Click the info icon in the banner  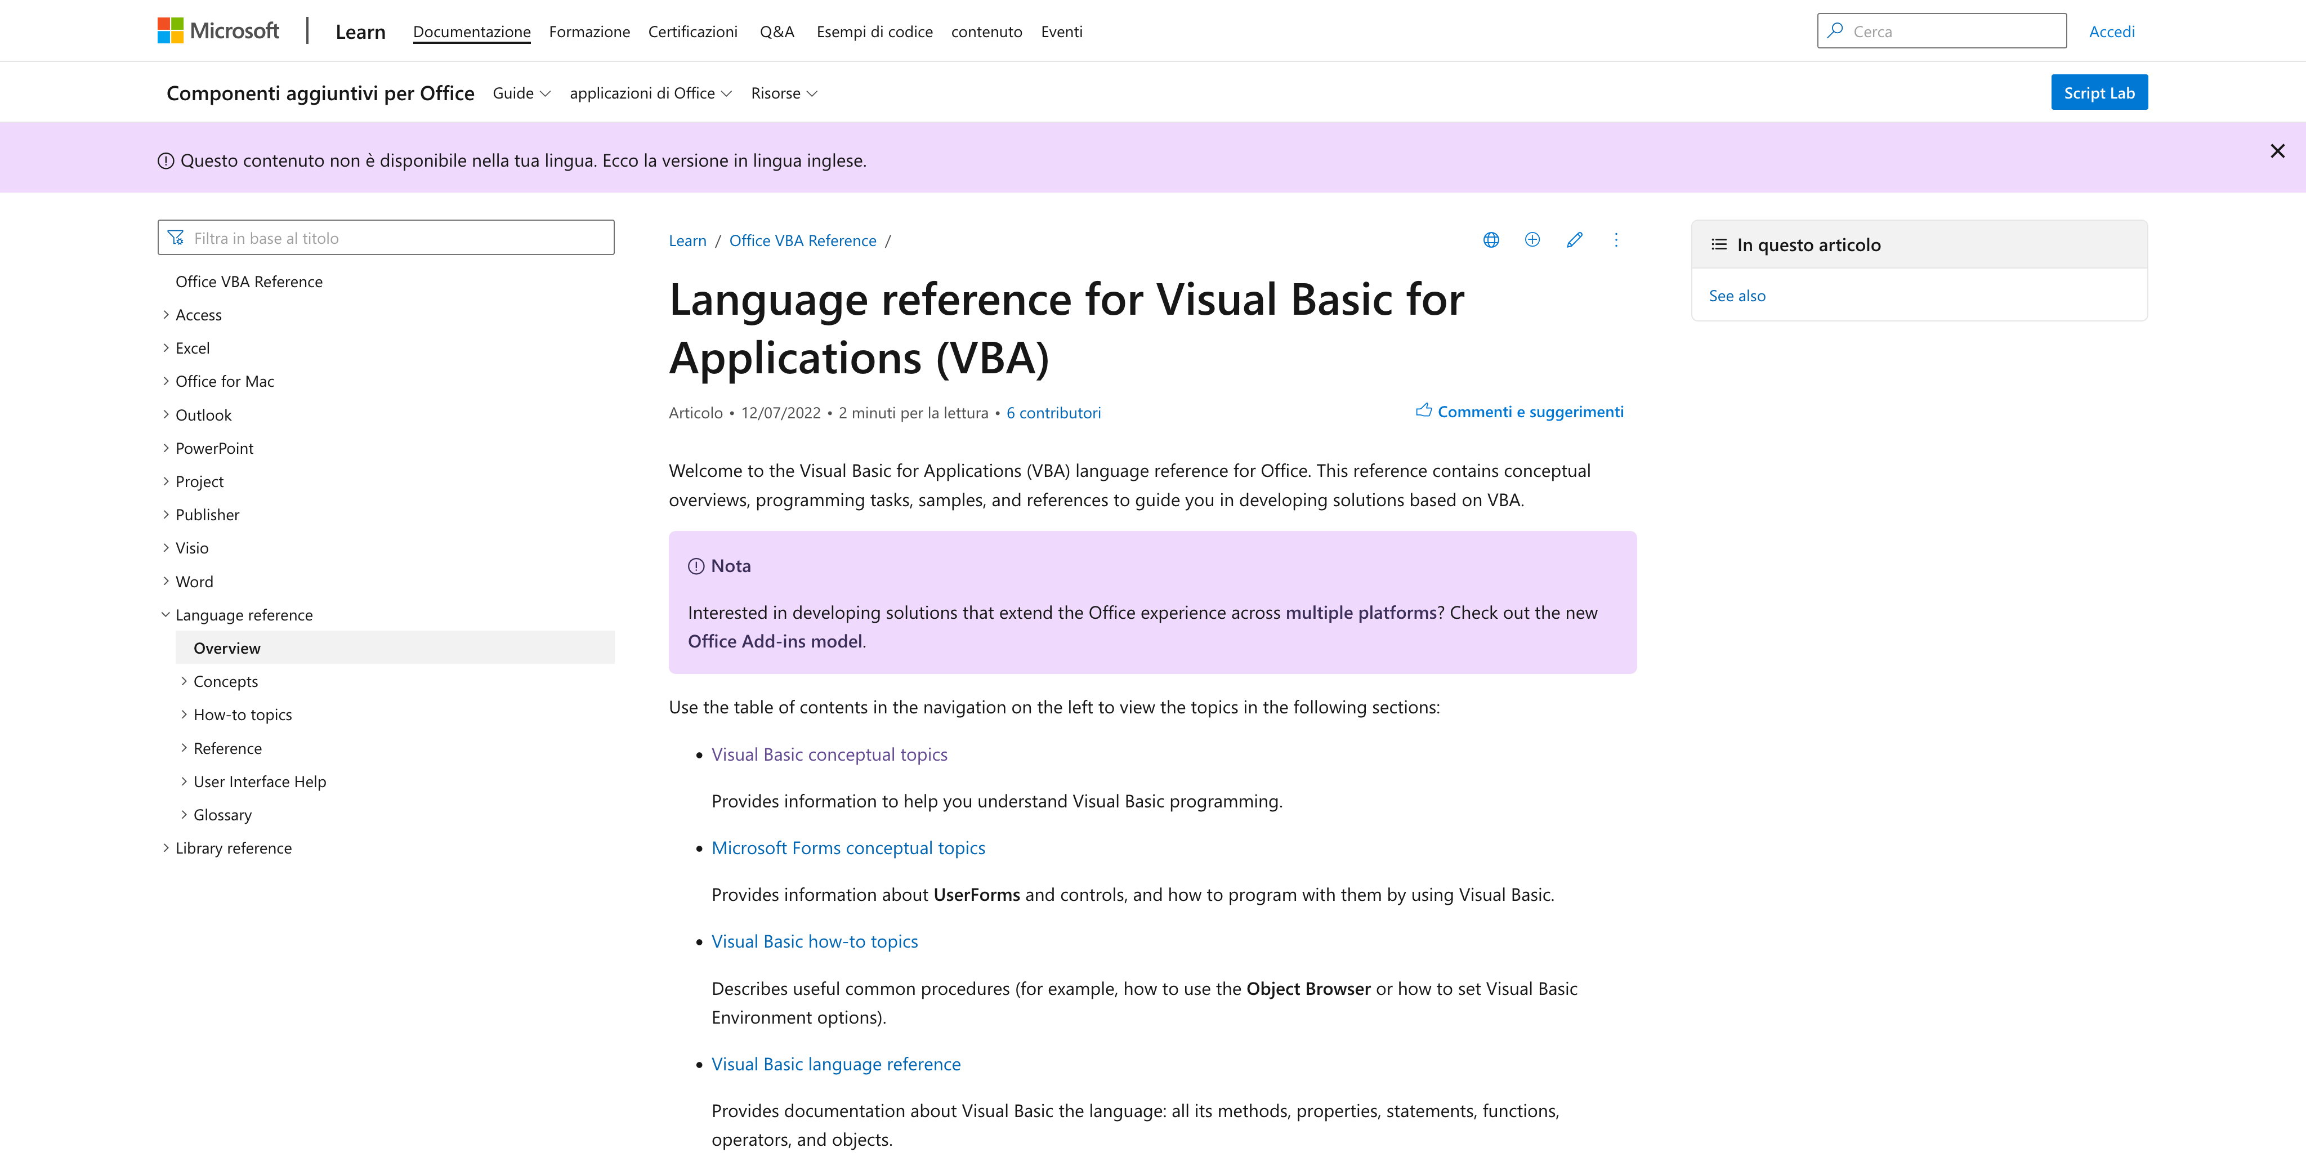[166, 161]
